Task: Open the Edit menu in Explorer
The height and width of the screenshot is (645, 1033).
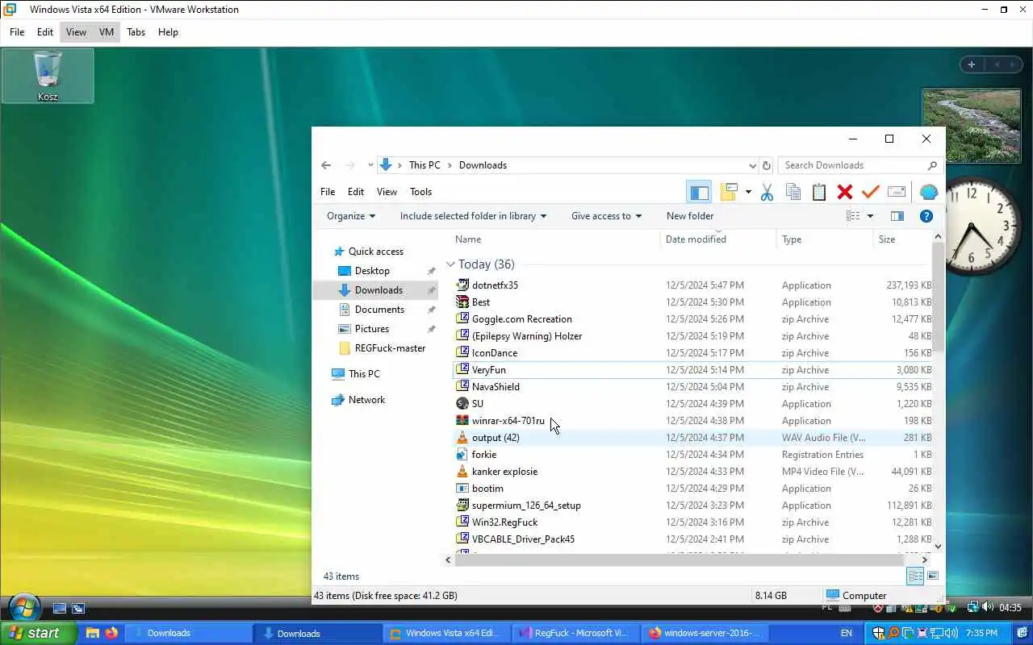Action: click(x=356, y=192)
